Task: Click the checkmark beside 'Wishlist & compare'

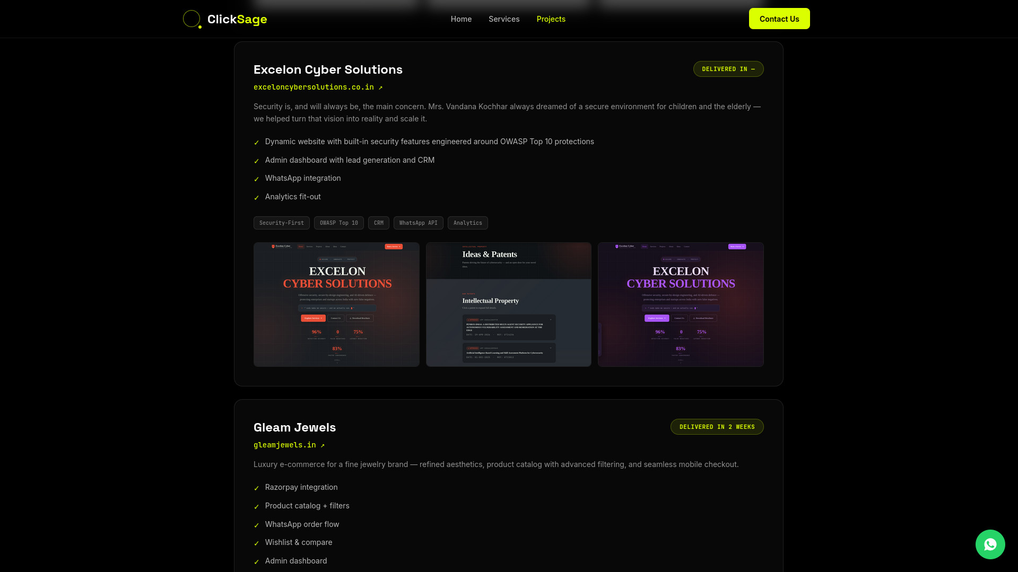Action: [x=257, y=543]
